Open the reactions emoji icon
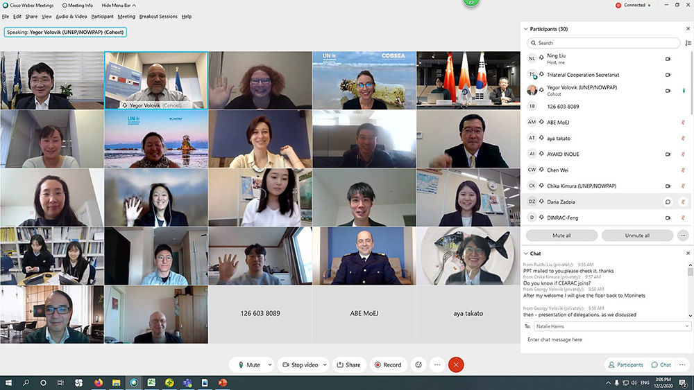This screenshot has height=390, width=694. pos(418,365)
